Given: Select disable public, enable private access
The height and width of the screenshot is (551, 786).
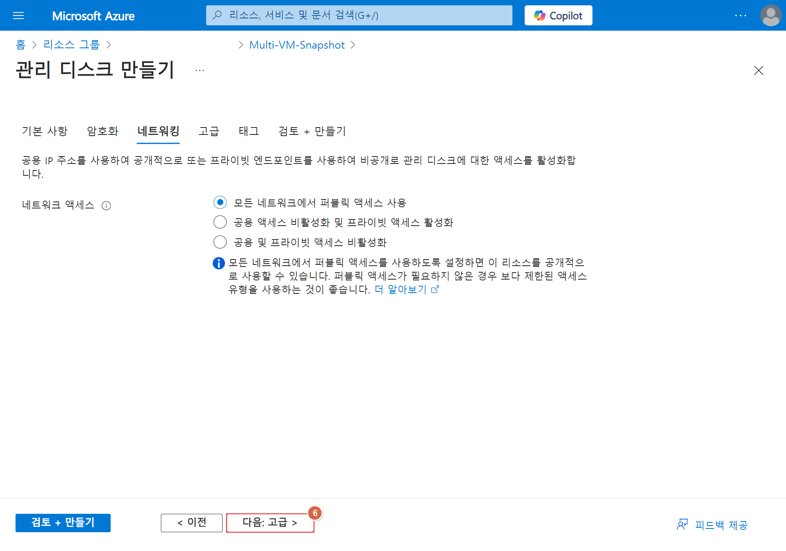Looking at the screenshot, I should (x=220, y=222).
